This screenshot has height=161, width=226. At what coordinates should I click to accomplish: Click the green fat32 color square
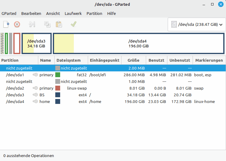58,75
